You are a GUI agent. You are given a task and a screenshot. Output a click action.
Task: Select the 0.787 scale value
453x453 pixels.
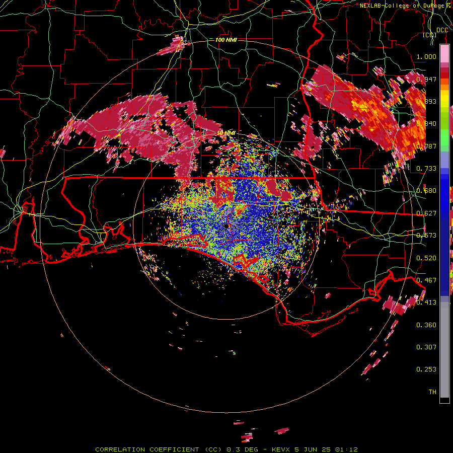pos(426,146)
